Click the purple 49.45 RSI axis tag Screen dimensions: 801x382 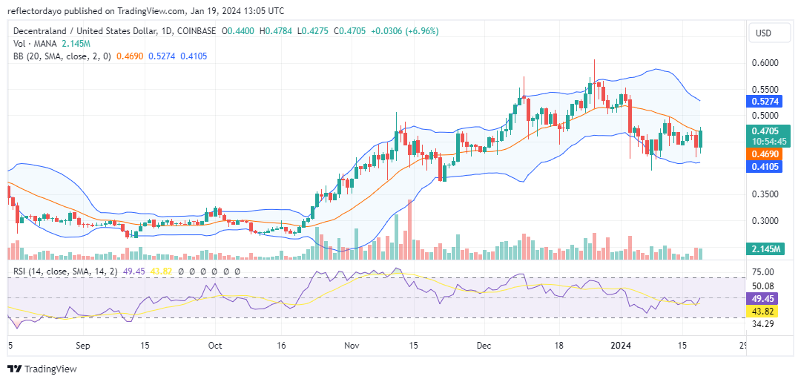point(762,297)
